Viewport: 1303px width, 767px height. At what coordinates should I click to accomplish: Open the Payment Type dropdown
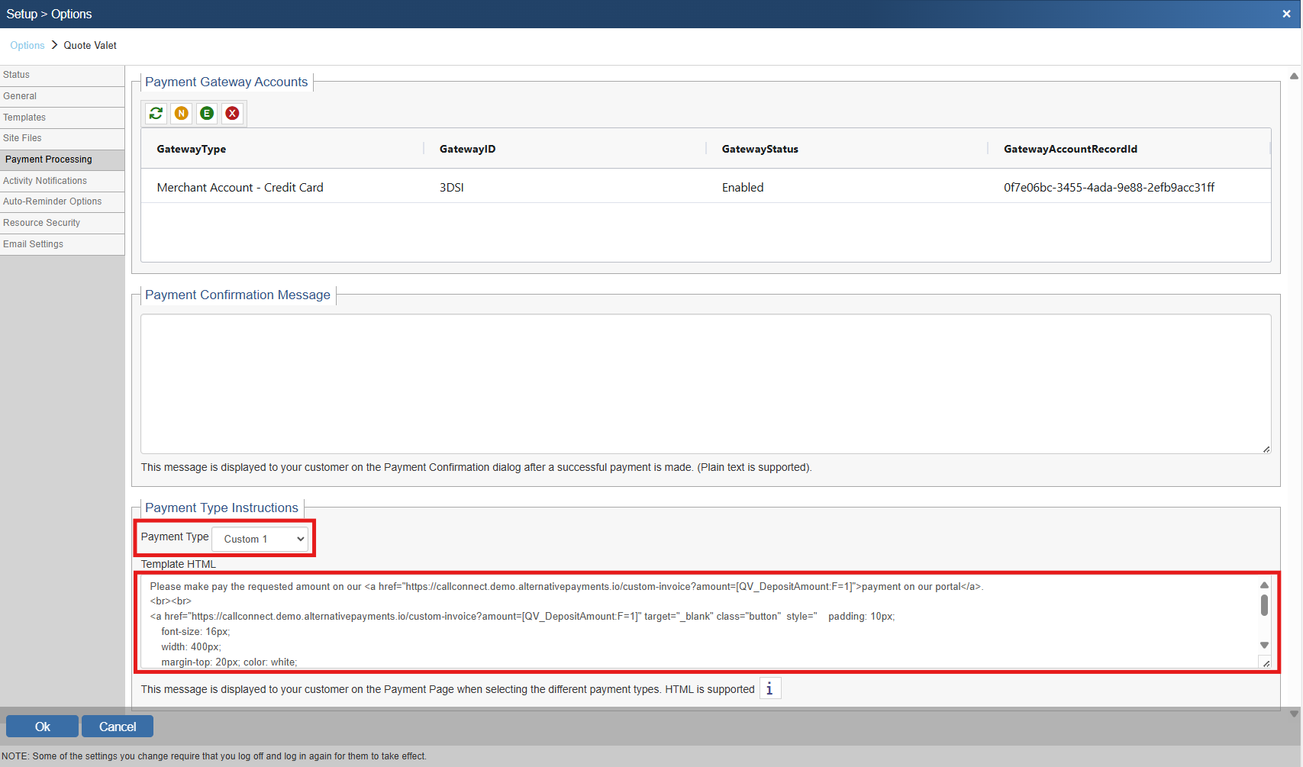[x=260, y=539]
